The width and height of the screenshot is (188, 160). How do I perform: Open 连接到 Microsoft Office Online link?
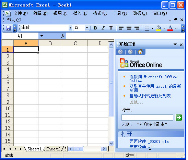coord(153,79)
